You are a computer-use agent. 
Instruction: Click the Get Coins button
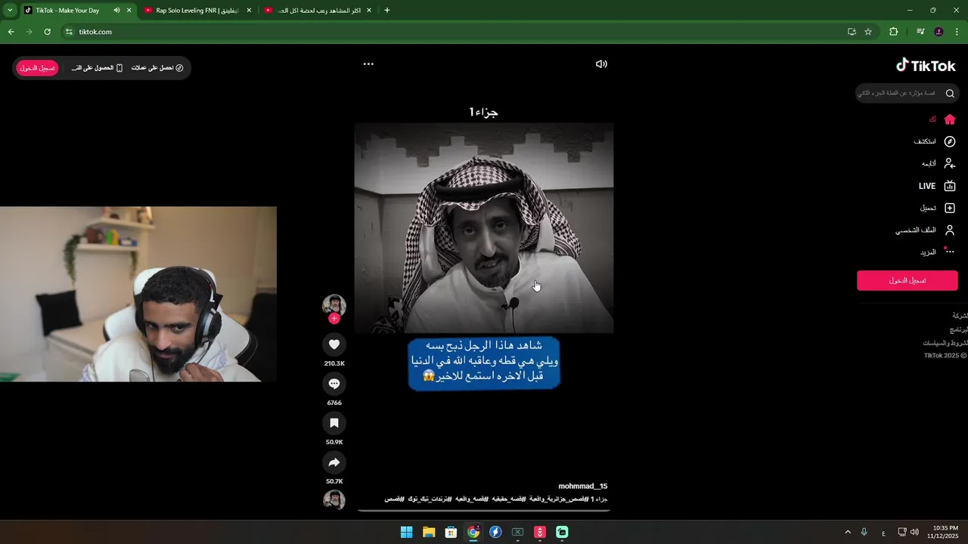(x=157, y=68)
